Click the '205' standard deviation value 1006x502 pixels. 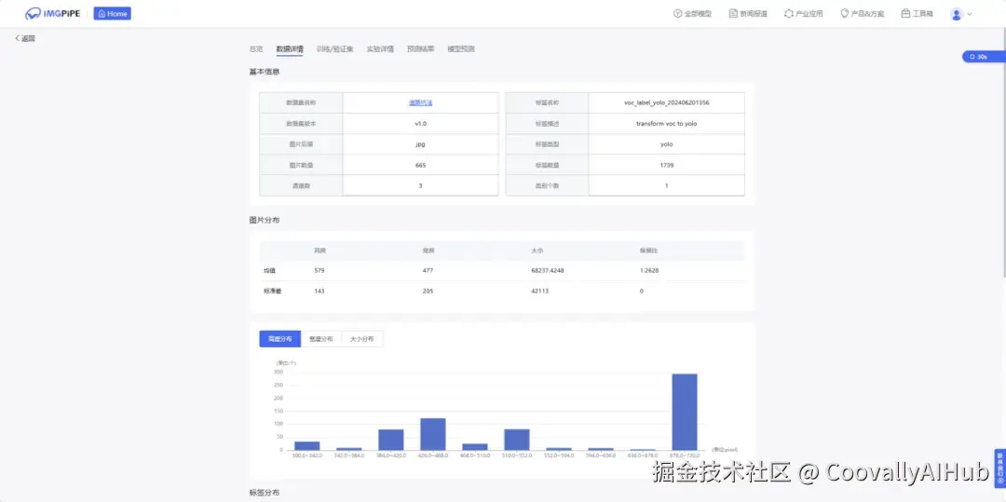click(428, 292)
